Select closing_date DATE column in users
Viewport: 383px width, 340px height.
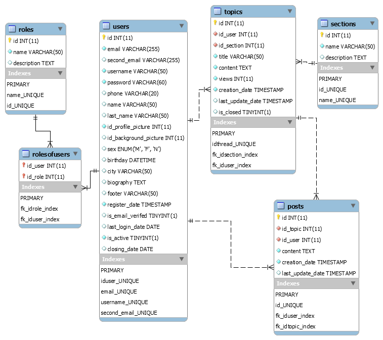(143, 249)
